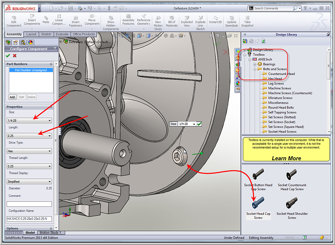This screenshot has width=335, height=245.
Task: Open the Motion Study 1 tab
Action: click(51, 232)
